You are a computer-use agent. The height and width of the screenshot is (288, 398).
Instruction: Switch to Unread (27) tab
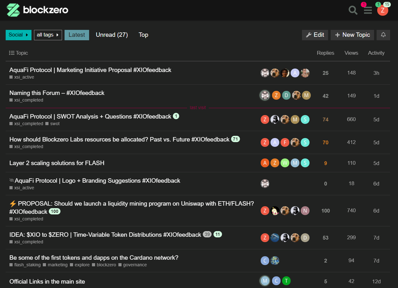(x=112, y=35)
